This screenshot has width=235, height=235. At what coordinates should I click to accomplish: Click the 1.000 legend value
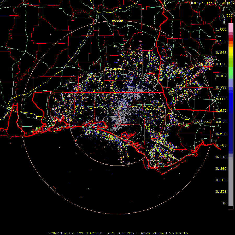tap(221, 29)
